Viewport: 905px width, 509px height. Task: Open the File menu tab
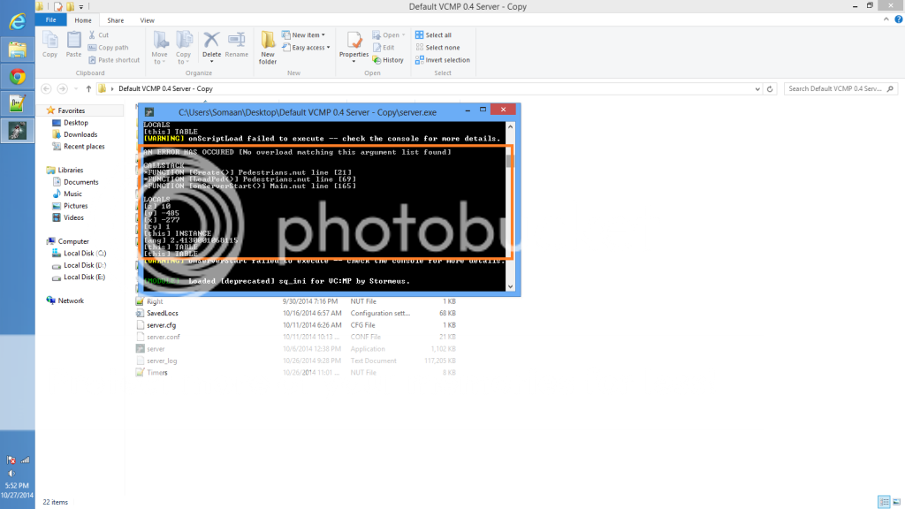click(50, 20)
